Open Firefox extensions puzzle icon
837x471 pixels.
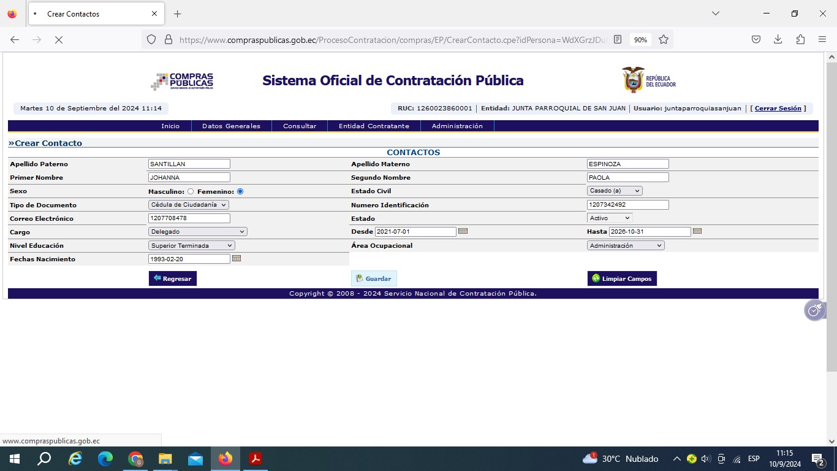click(x=800, y=39)
